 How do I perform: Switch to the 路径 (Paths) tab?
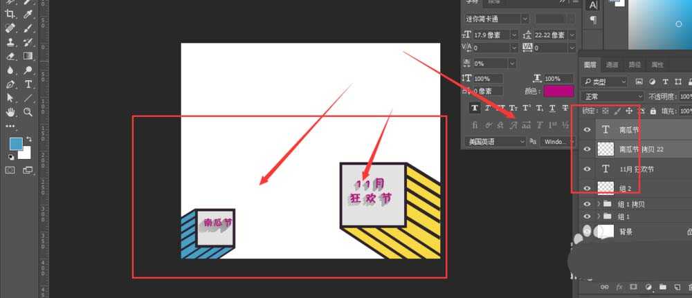tap(635, 65)
